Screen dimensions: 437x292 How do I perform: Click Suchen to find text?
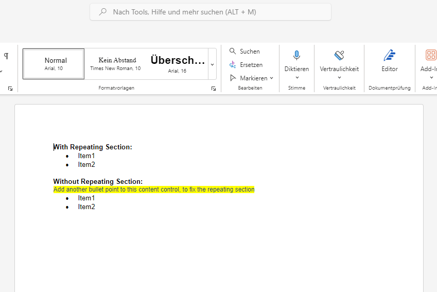[244, 51]
